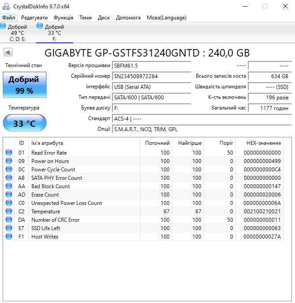
Task: Click the 33 °C temperature button
Action: 25,123
